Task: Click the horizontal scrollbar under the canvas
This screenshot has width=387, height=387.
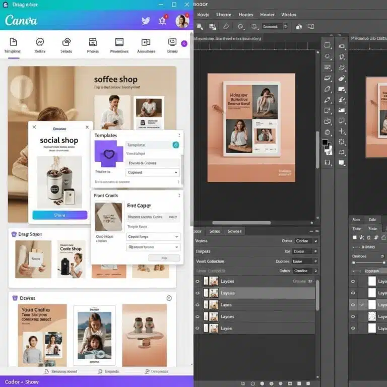Action: click(242, 223)
